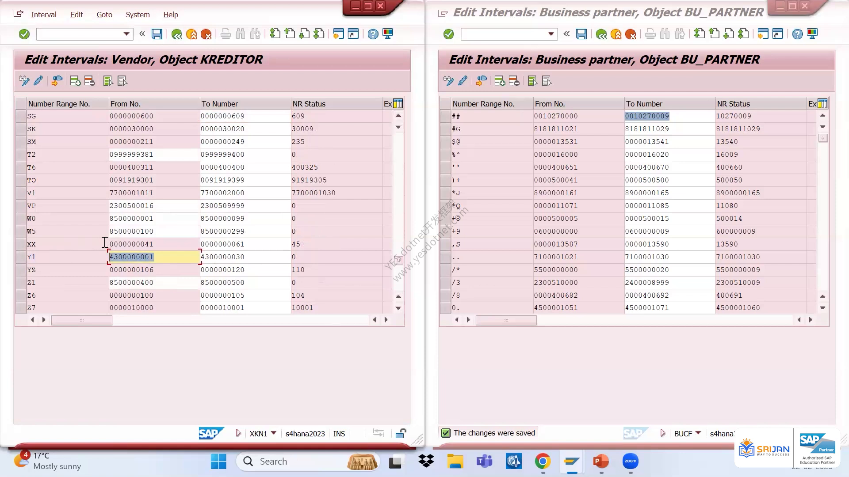Open XKN1 transaction dropdown in status bar
This screenshot has height=477, width=849.
coord(273,433)
